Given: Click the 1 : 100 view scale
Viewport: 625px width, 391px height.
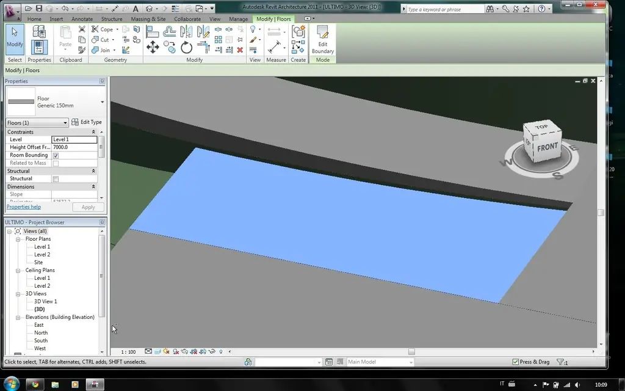Looking at the screenshot, I should pos(128,352).
